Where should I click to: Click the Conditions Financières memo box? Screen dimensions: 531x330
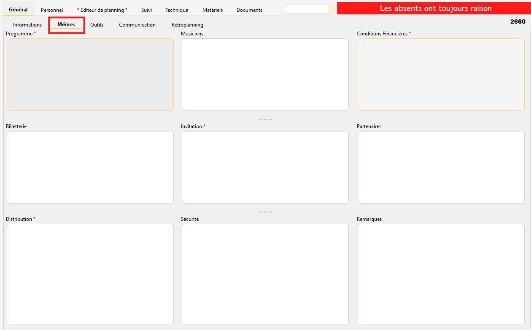(441, 75)
